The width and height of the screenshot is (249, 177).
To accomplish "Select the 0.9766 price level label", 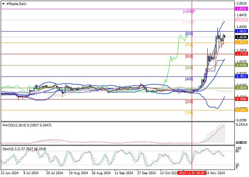I will pyautogui.click(x=242, y=65).
